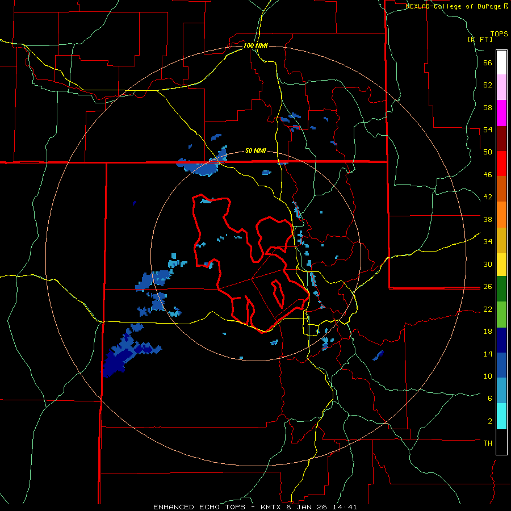This screenshot has height=511, width=511.
Task: Click the 50 legend value
Action: tap(488, 152)
